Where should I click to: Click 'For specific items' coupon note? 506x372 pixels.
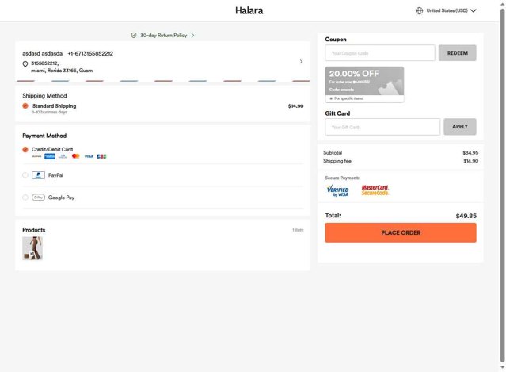(x=348, y=98)
